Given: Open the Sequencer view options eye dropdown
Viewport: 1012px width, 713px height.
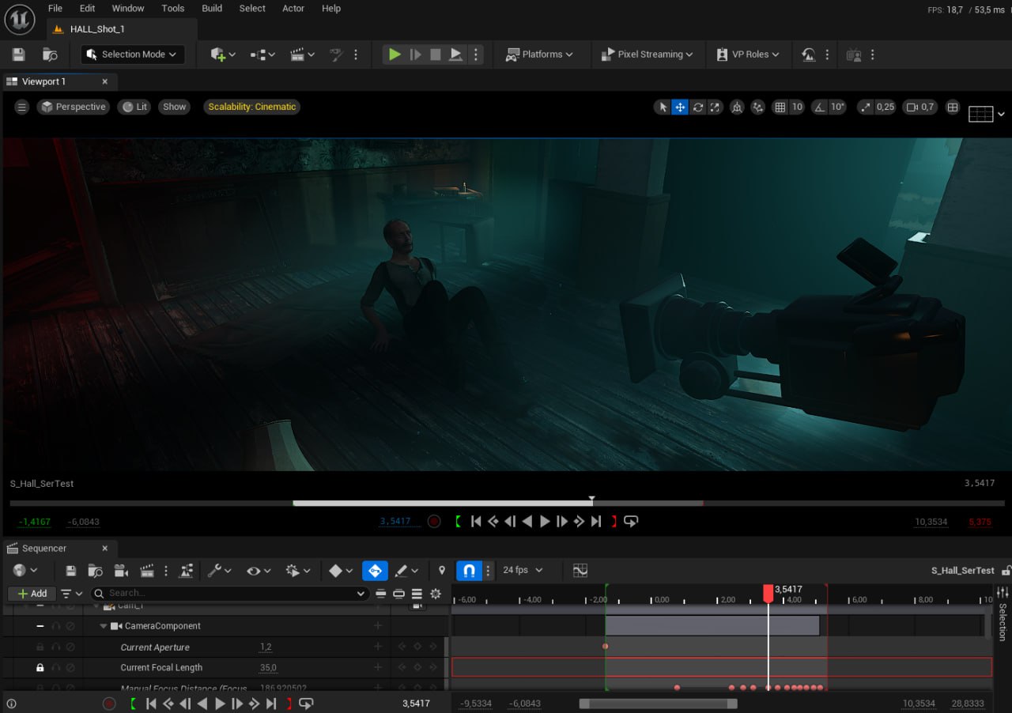Looking at the screenshot, I should 260,570.
